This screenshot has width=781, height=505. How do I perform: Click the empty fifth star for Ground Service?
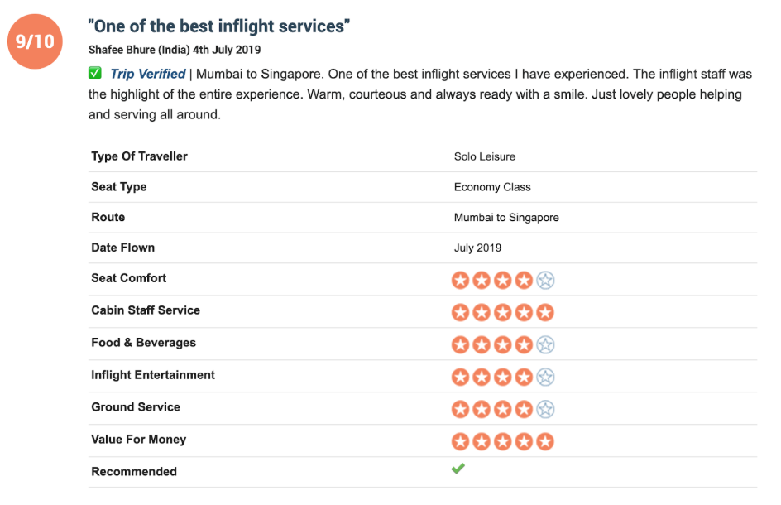545,409
